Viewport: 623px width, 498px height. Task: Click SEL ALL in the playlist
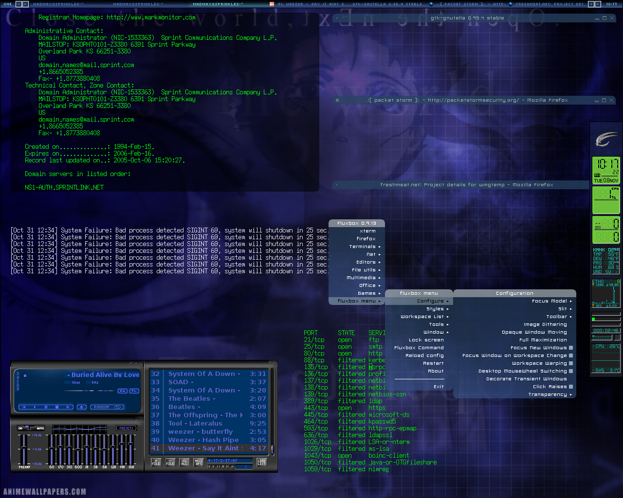point(184,462)
